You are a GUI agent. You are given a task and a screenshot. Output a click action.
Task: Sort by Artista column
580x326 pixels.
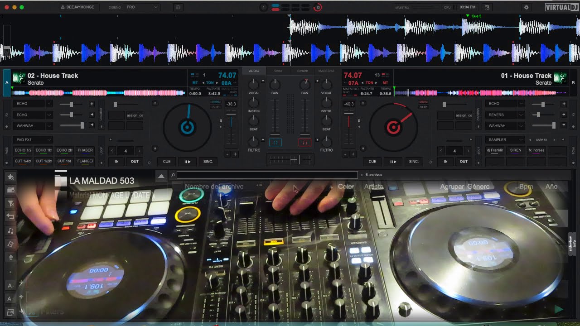coord(374,187)
